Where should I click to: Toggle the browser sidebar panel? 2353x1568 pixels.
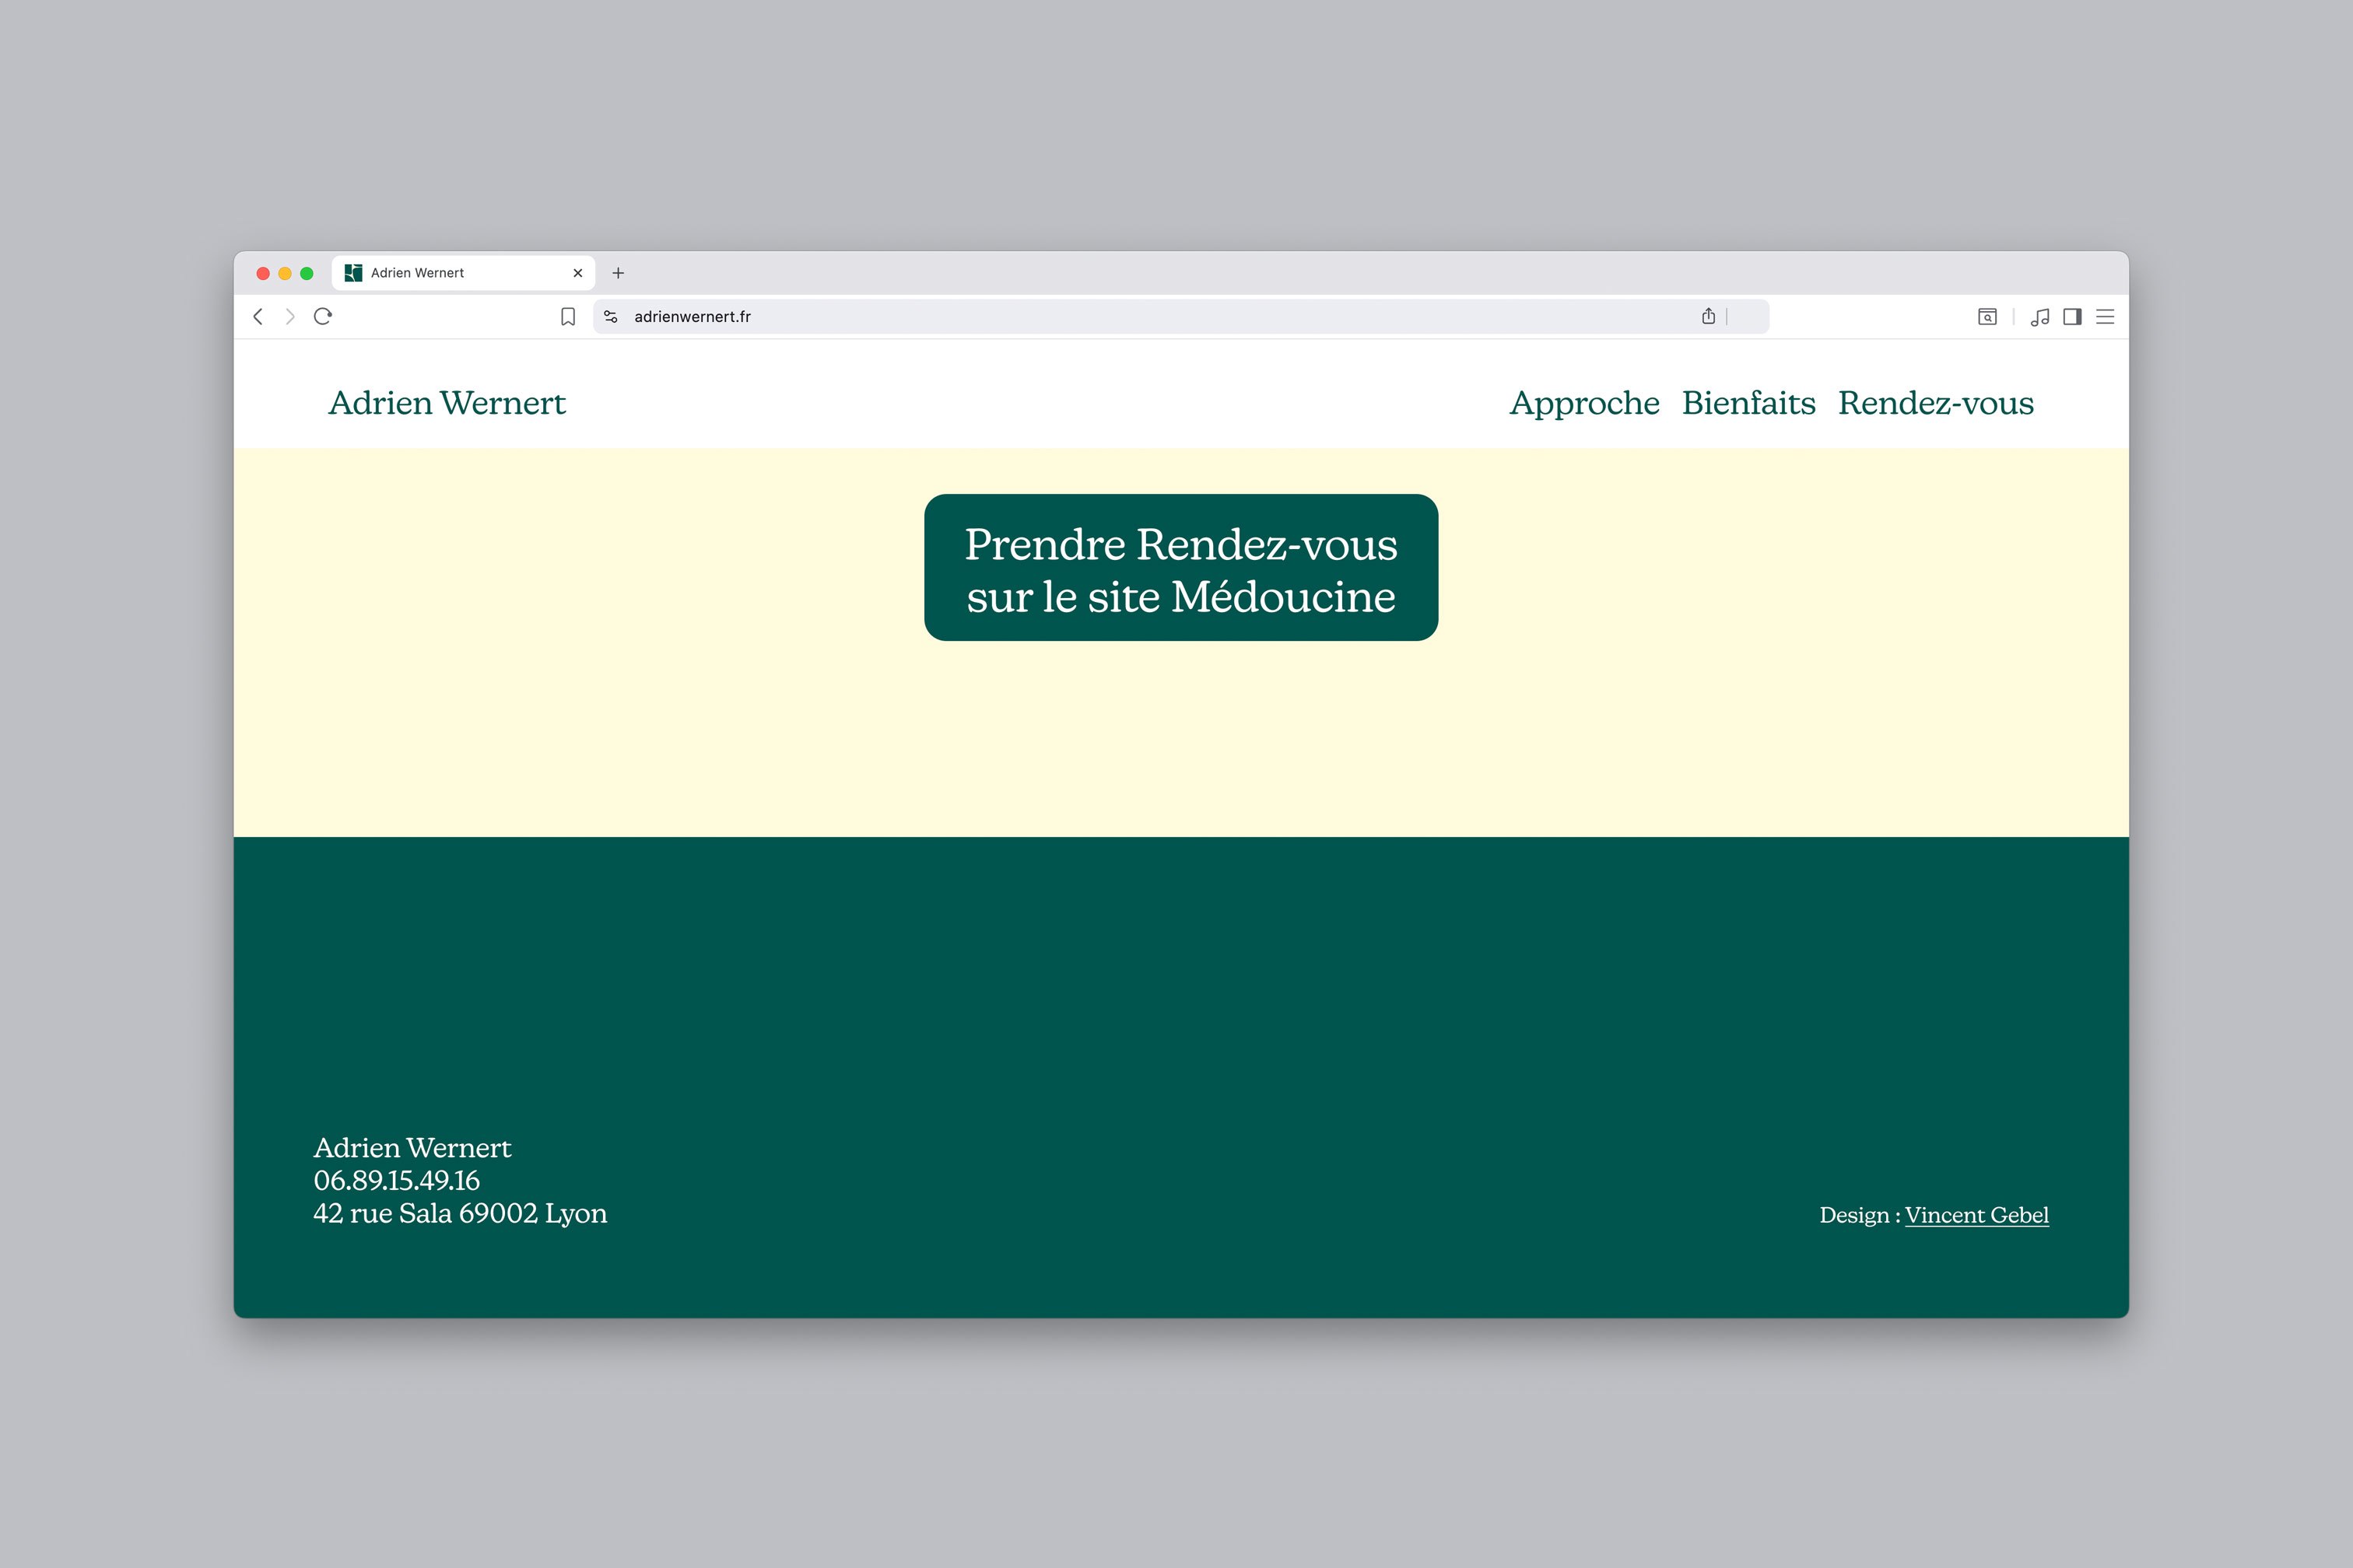point(2073,317)
